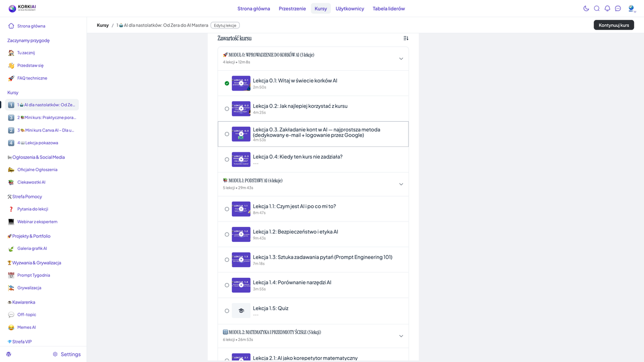
Task: Click Edytuj lekcje button
Action: pyautogui.click(x=225, y=25)
